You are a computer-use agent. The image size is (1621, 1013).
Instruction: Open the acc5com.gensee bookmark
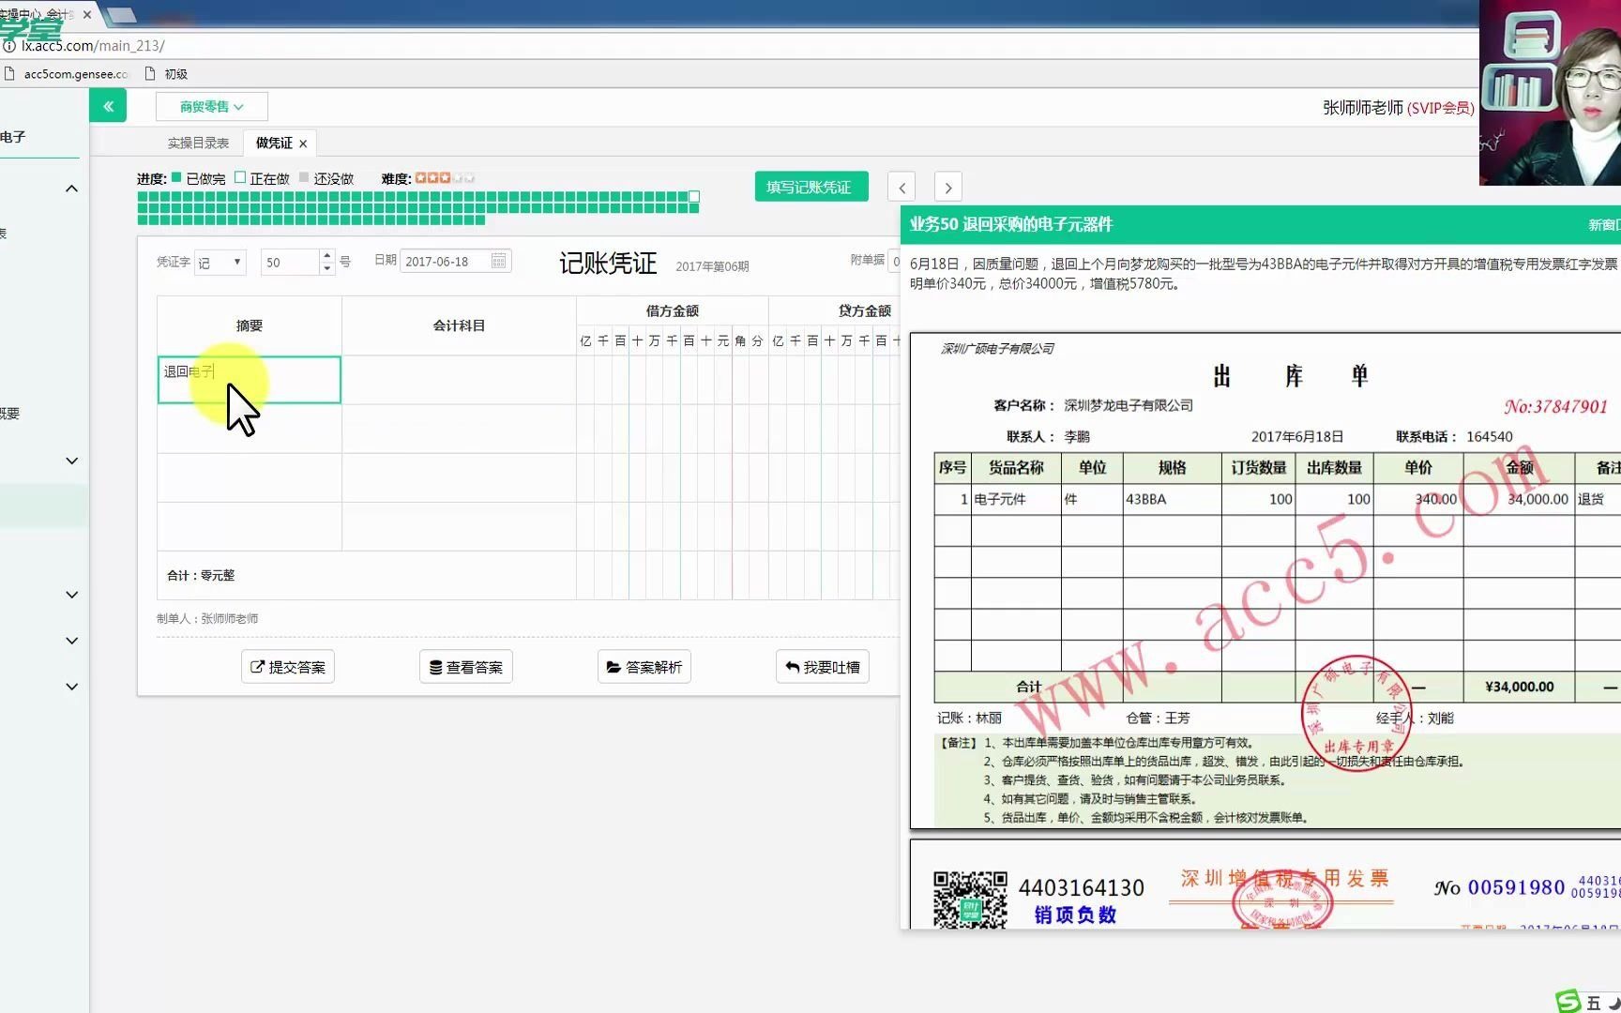[x=66, y=74]
